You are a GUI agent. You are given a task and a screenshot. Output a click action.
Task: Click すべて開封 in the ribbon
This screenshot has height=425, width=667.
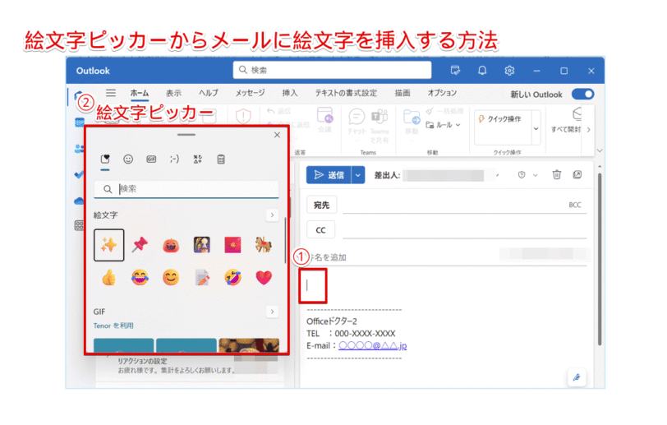[566, 122]
